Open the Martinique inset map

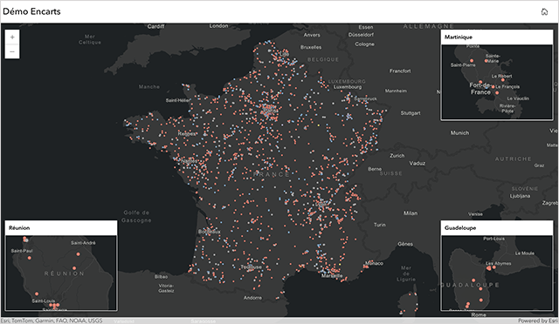coord(497,82)
